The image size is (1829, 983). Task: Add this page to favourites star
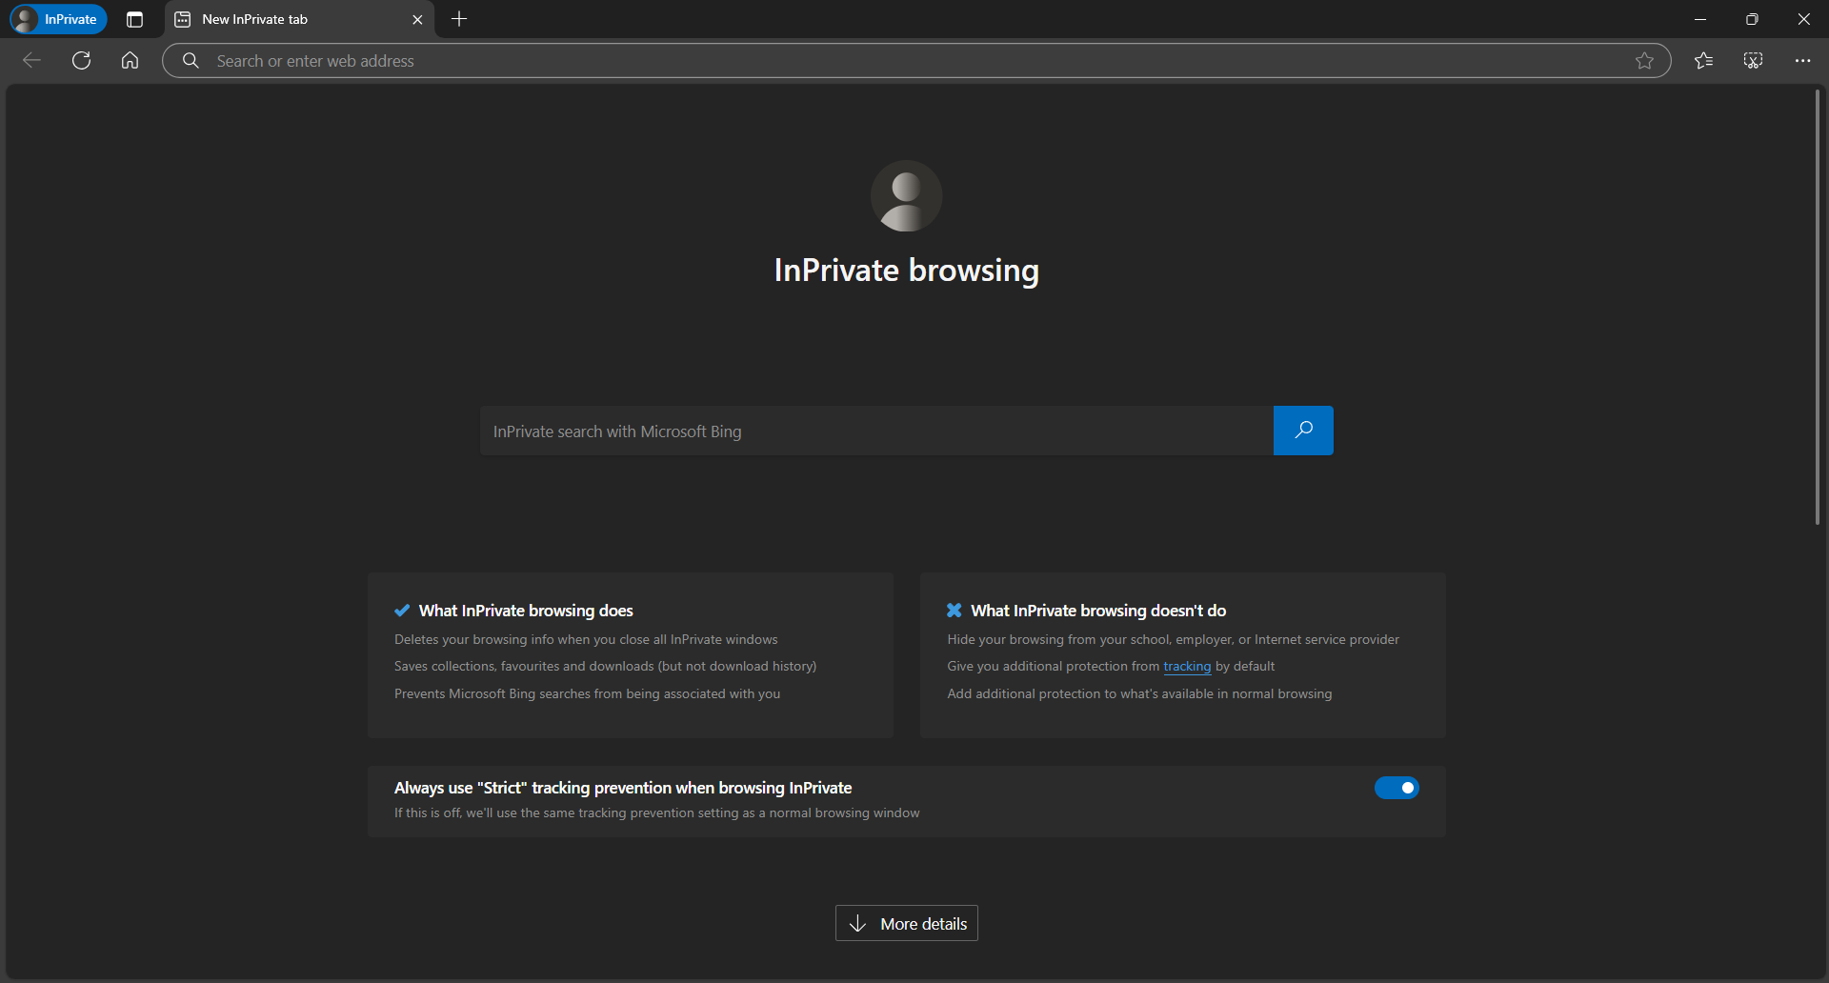click(1644, 61)
